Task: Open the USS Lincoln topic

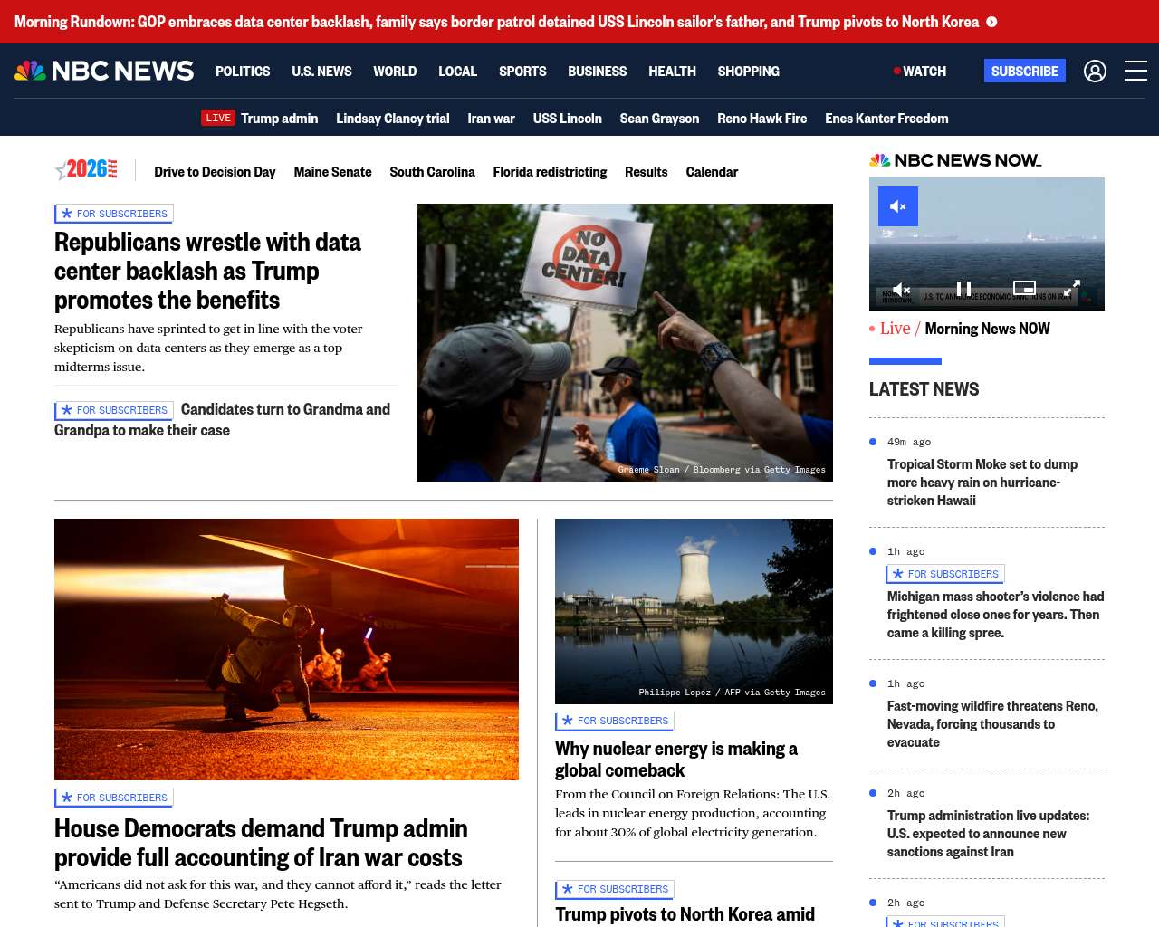Action: 567,118
